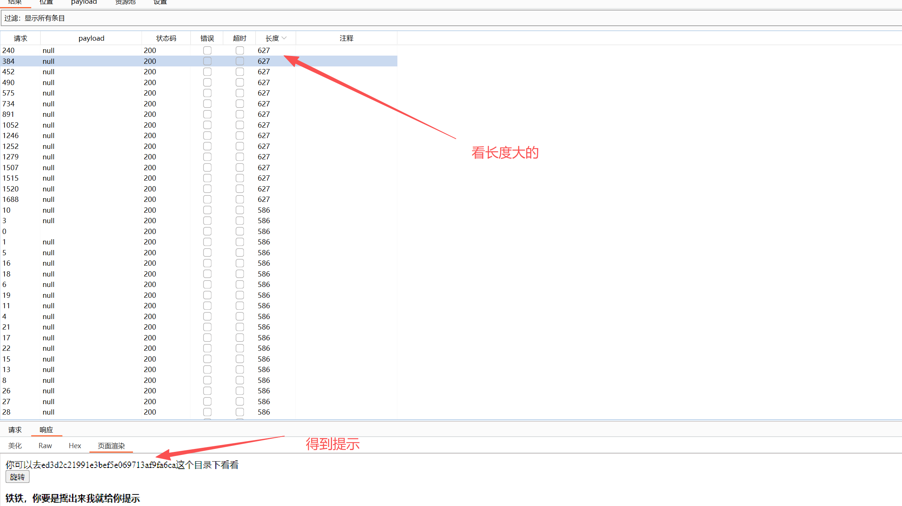Switch to the 美化 view tab

(15, 446)
